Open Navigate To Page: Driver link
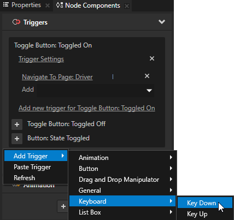This screenshot has width=234, height=220. coord(57,77)
